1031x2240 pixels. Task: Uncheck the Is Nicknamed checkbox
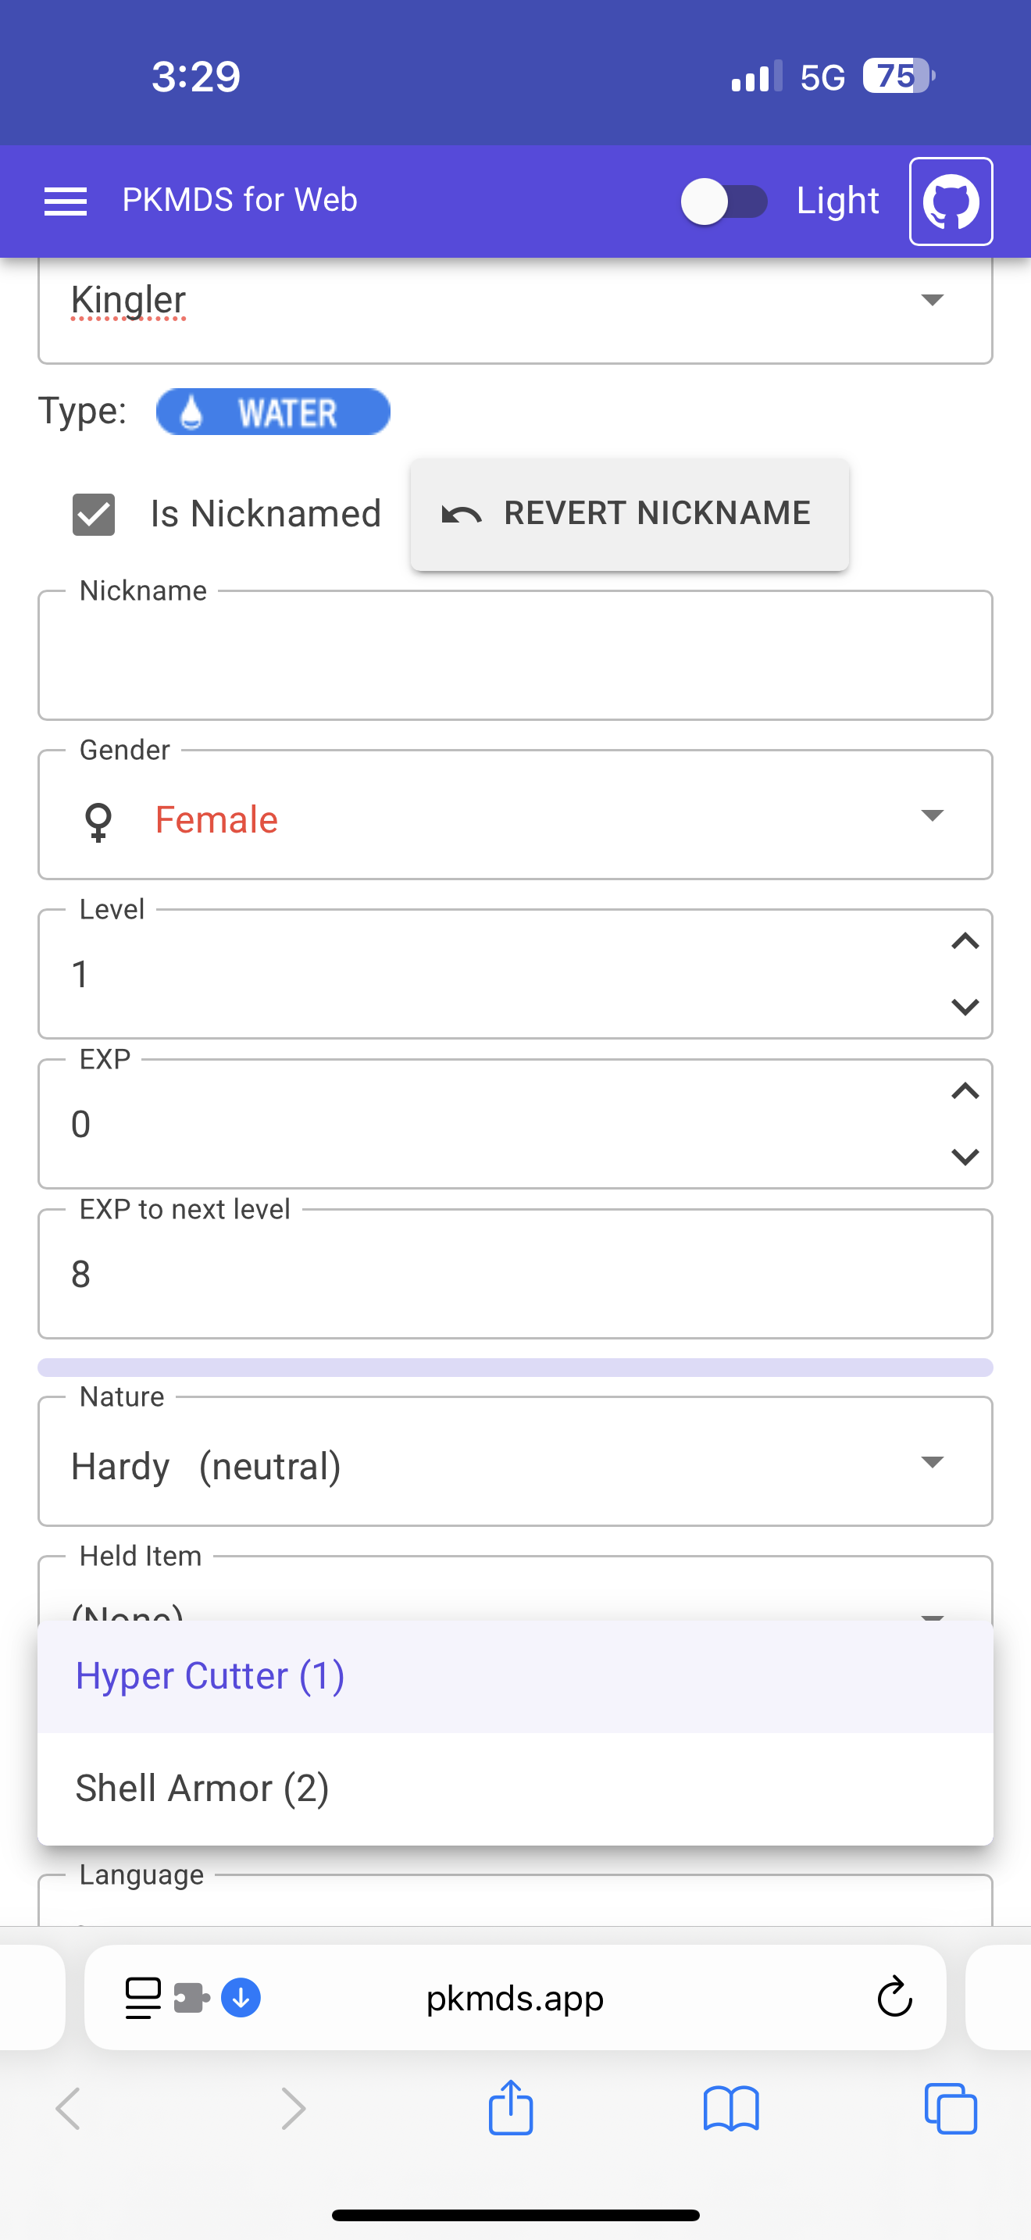point(94,514)
